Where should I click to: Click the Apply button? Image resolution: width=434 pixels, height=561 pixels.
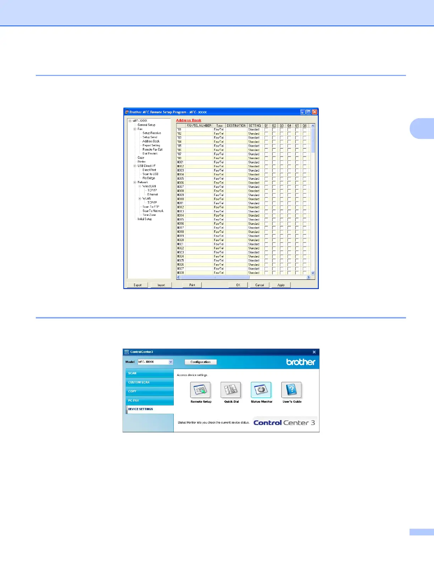click(281, 285)
